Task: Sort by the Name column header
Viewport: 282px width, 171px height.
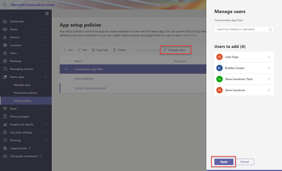Action: pos(79,61)
